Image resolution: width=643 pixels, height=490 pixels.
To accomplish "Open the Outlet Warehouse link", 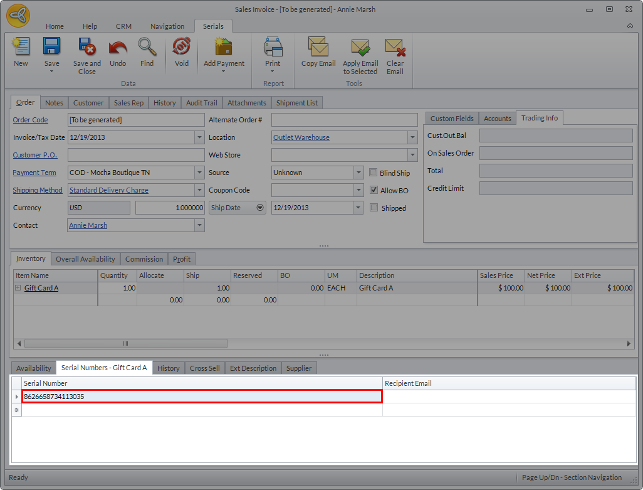I will click(301, 137).
